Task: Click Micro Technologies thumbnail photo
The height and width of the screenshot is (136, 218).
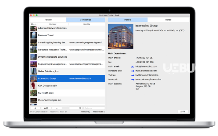Action: (x=34, y=100)
